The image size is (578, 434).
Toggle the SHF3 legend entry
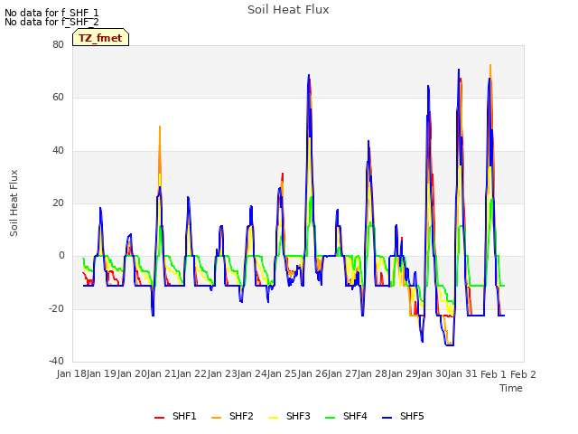pyautogui.click(x=289, y=416)
